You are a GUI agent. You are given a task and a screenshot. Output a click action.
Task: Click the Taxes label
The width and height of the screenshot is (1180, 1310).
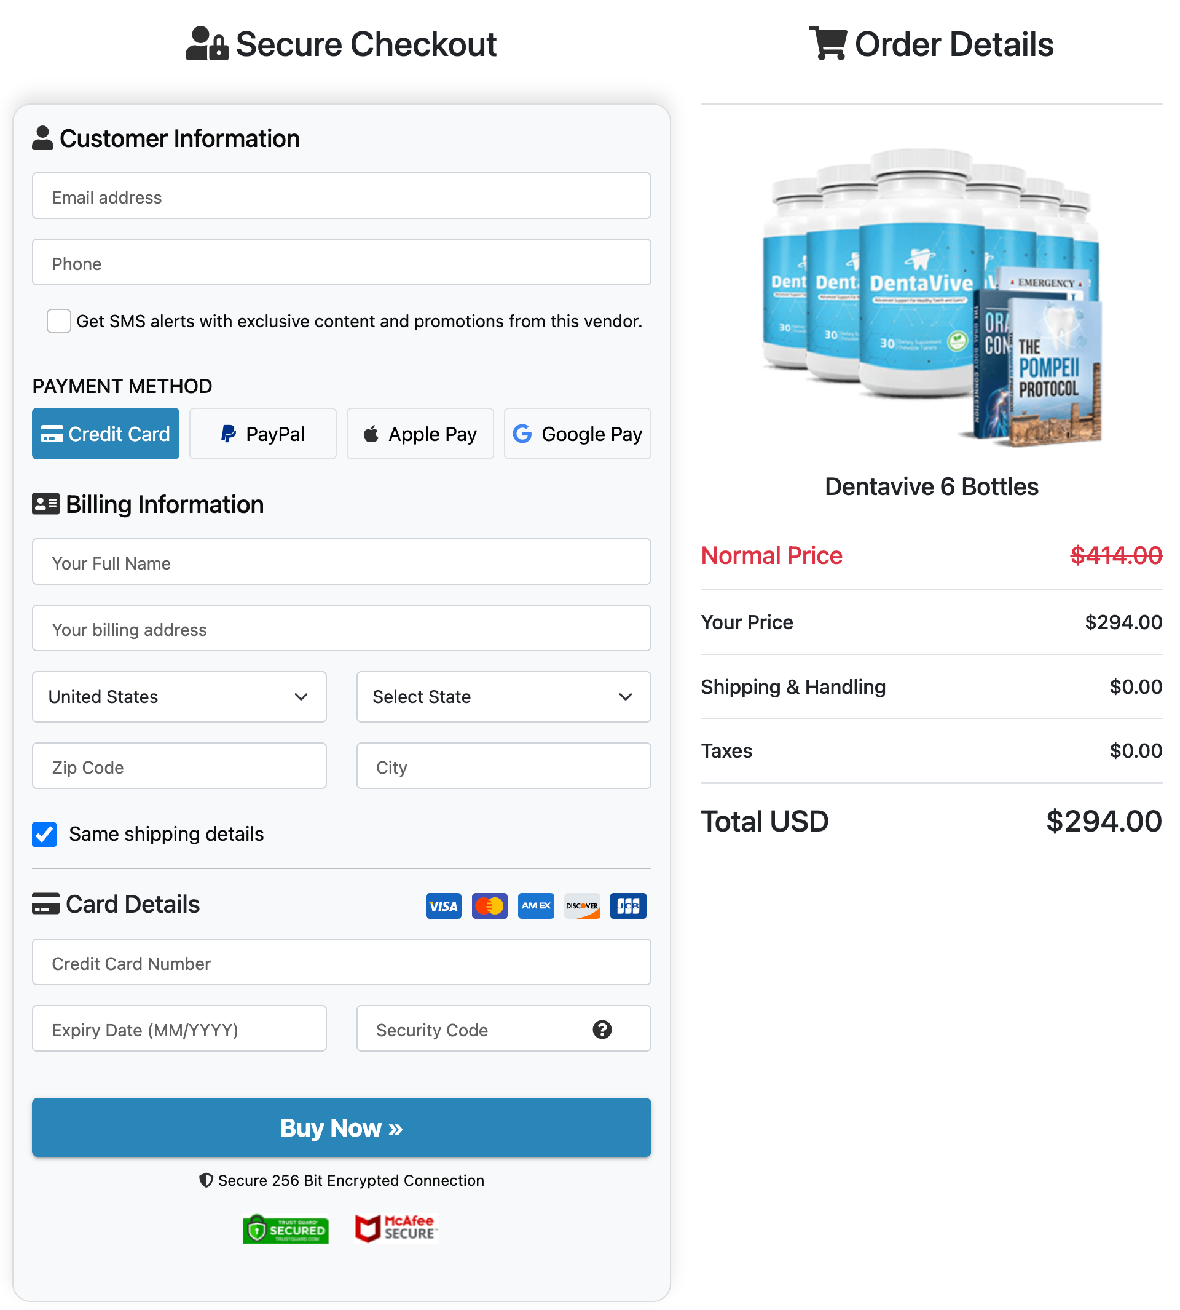(x=726, y=751)
